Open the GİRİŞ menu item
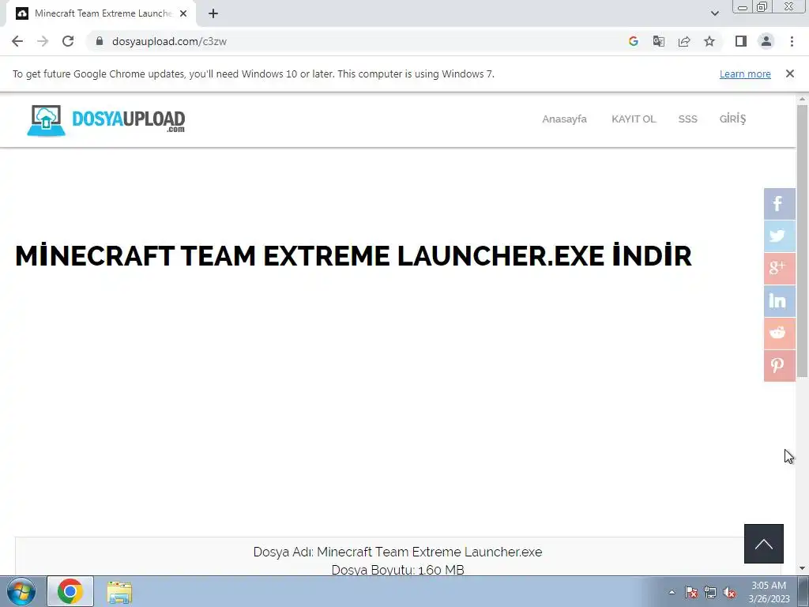The image size is (809, 607). 732,119
